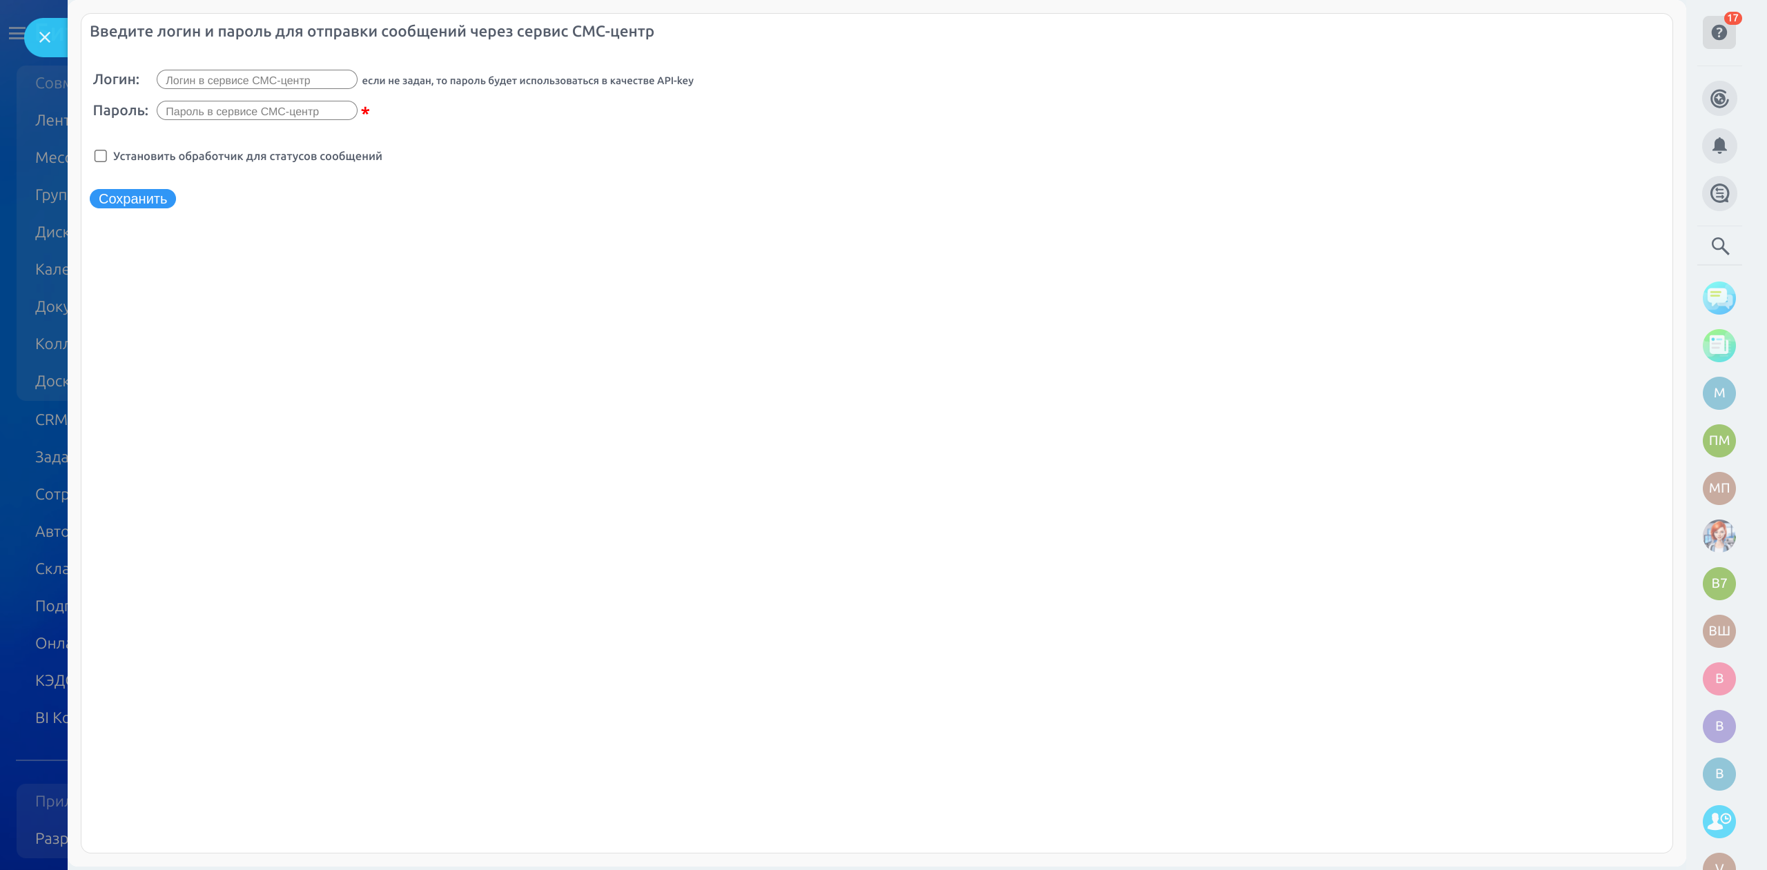Open chat with ВШ avatar
This screenshot has width=1767, height=870.
(1719, 631)
